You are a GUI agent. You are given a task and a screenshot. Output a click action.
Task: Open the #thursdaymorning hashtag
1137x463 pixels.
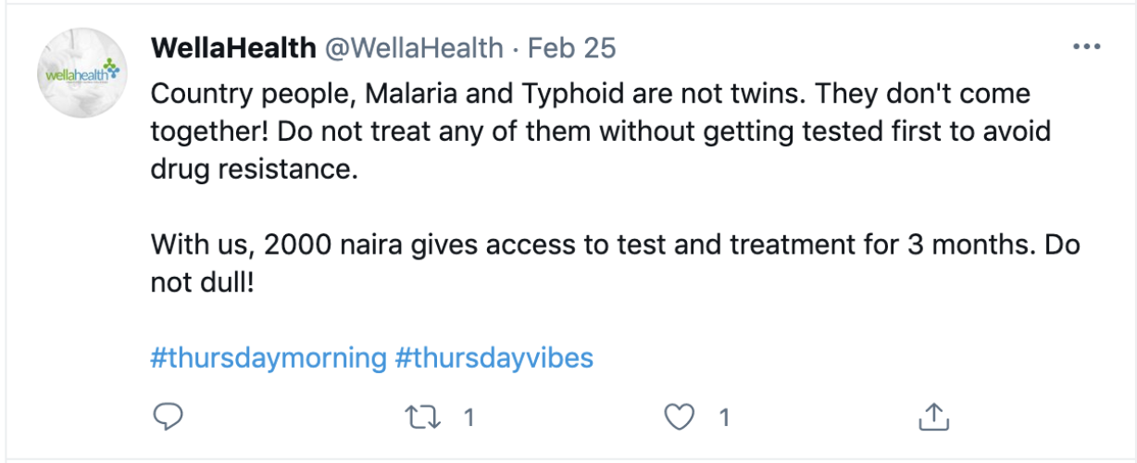click(268, 357)
